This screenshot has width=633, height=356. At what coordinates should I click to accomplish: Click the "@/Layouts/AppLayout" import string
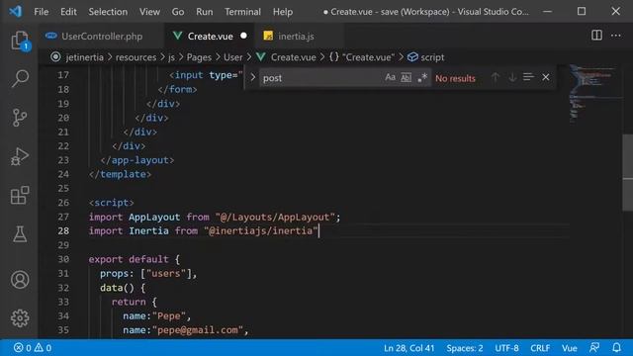coord(275,218)
